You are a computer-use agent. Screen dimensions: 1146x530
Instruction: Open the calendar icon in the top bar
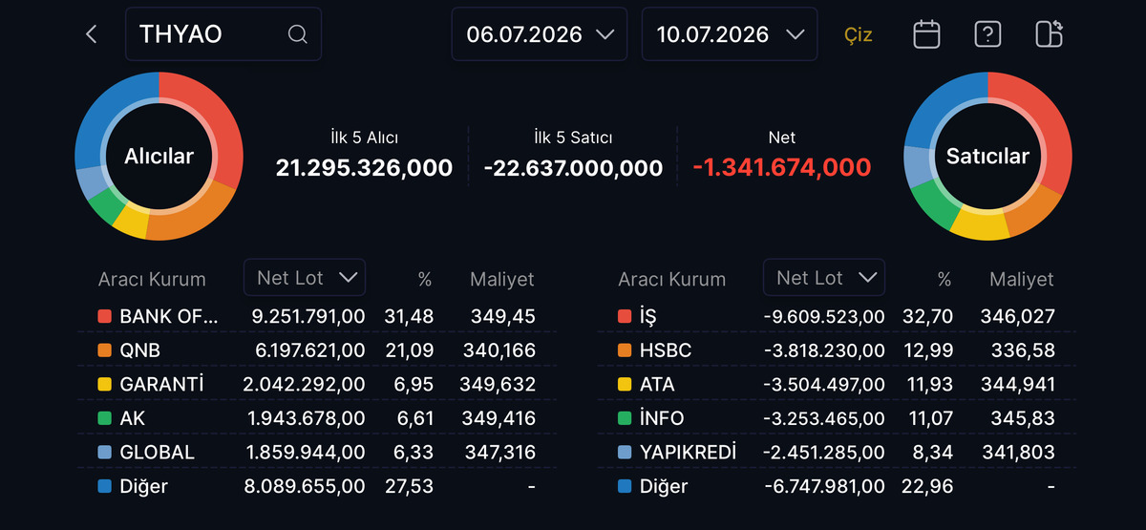tap(926, 34)
